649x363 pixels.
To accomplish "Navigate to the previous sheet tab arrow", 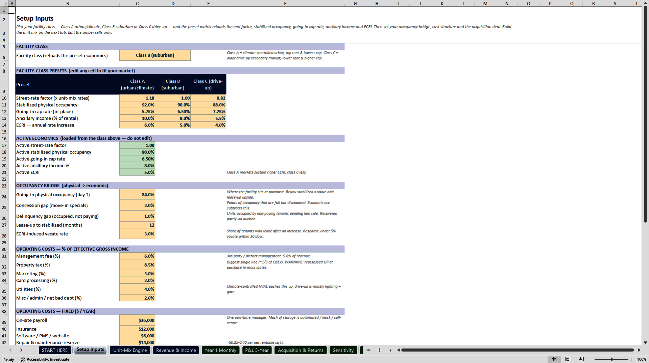I will (x=10, y=350).
